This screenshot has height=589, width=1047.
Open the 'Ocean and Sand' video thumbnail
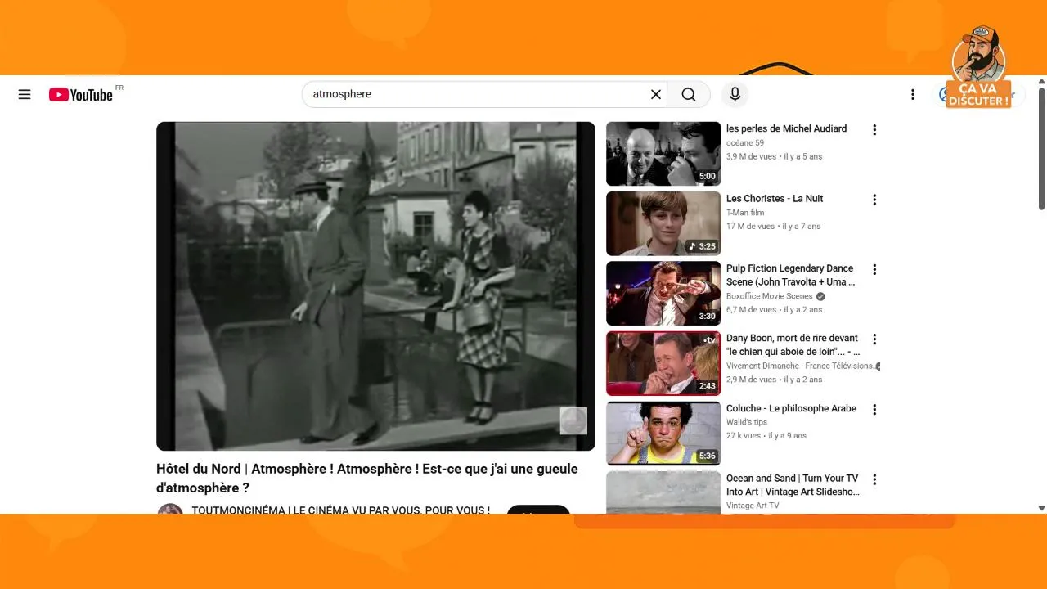663,492
